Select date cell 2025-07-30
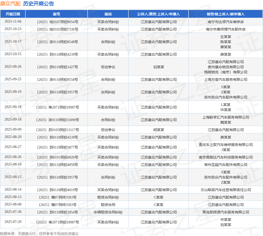This screenshot has width=263, height=236. (13, 212)
